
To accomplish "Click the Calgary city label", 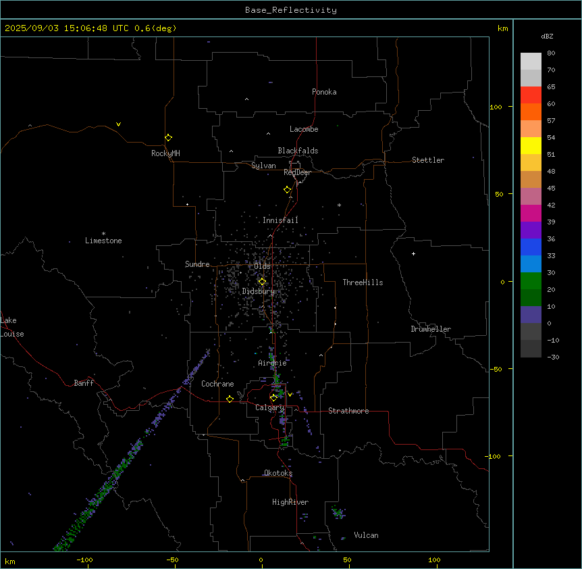I will pyautogui.click(x=269, y=407).
